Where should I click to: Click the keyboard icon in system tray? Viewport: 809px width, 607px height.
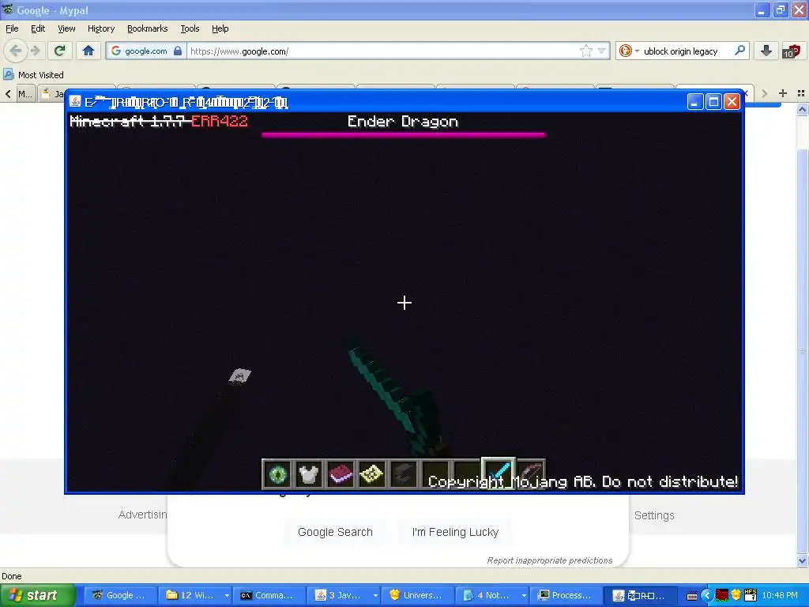pos(692,596)
